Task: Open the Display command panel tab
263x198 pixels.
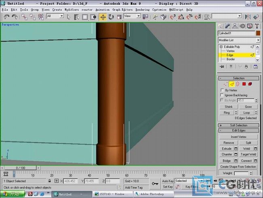Action: (x=250, y=26)
